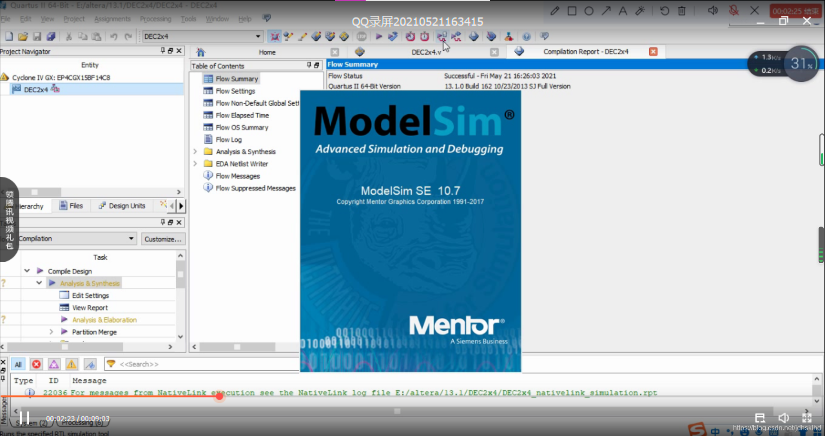
Task: Toggle the Table of Contents pin icon
Action: 309,65
